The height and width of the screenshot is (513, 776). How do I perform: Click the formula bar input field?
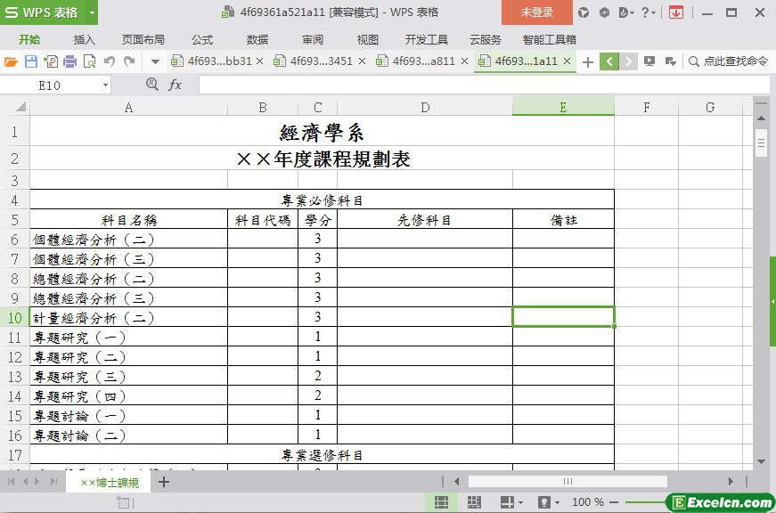coord(484,85)
